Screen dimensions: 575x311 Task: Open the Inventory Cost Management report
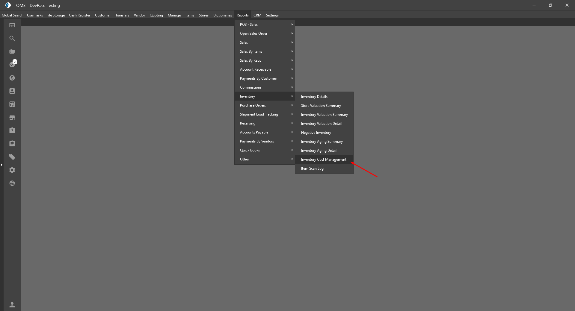click(x=324, y=160)
